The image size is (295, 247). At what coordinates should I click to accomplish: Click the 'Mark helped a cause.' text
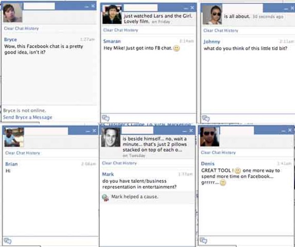(x=135, y=197)
